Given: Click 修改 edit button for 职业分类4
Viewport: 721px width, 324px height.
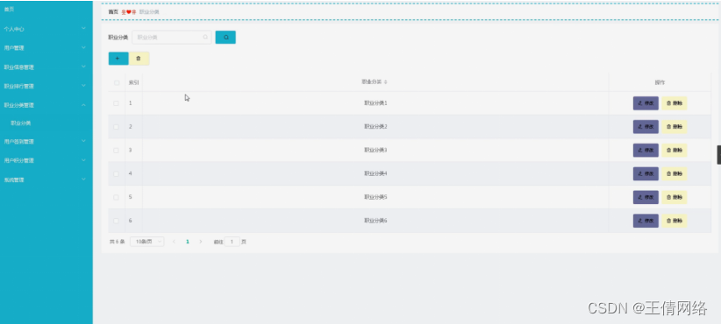Looking at the screenshot, I should tap(646, 173).
